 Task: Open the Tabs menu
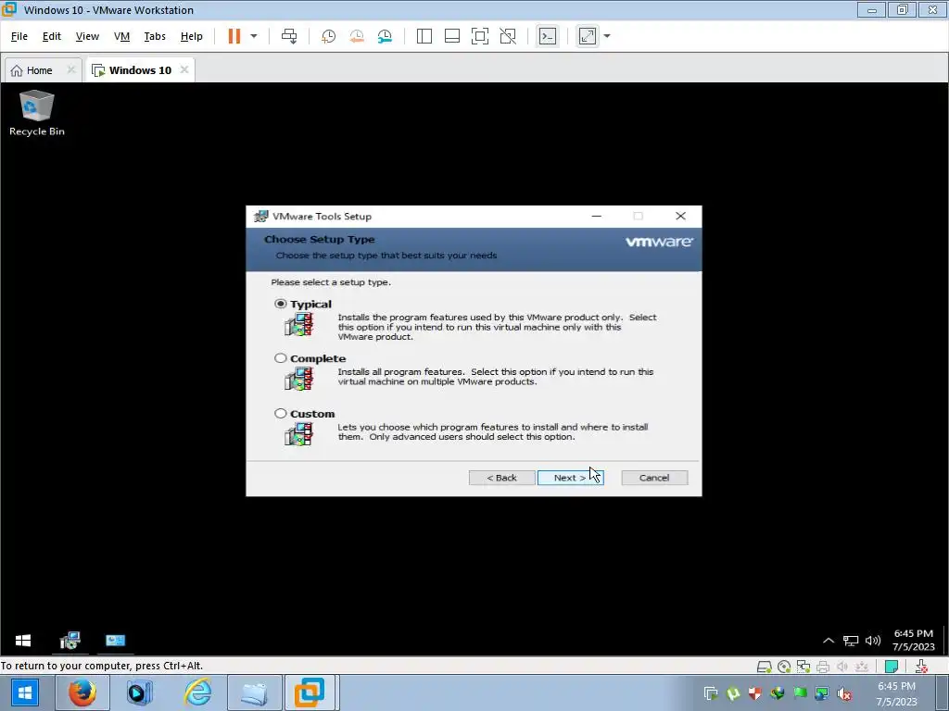click(x=155, y=36)
